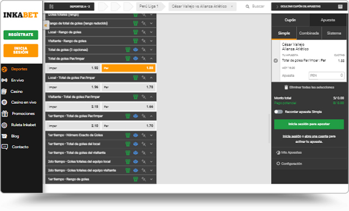Click the Casino en vivo chip icon
This screenshot has height=211, width=349.
[x=4, y=102]
